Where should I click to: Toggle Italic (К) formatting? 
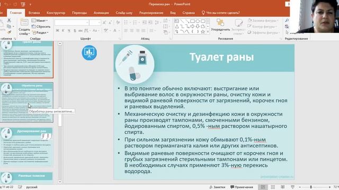point(63,31)
